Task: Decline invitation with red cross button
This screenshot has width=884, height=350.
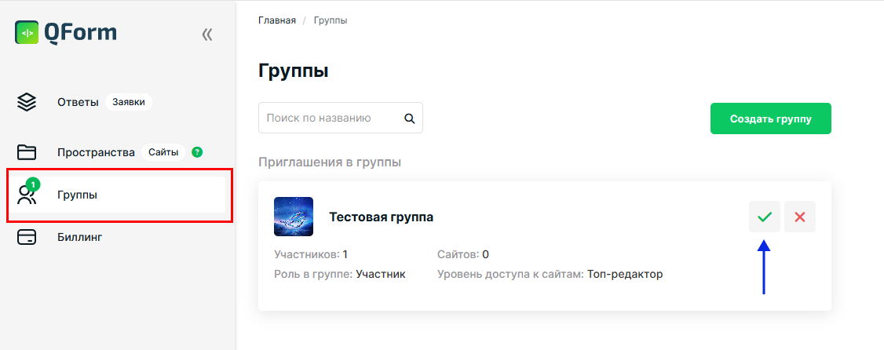Action: pyautogui.click(x=799, y=217)
